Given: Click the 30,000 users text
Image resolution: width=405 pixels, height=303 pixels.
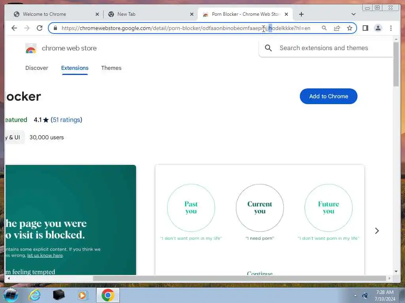Looking at the screenshot, I should tap(47, 137).
